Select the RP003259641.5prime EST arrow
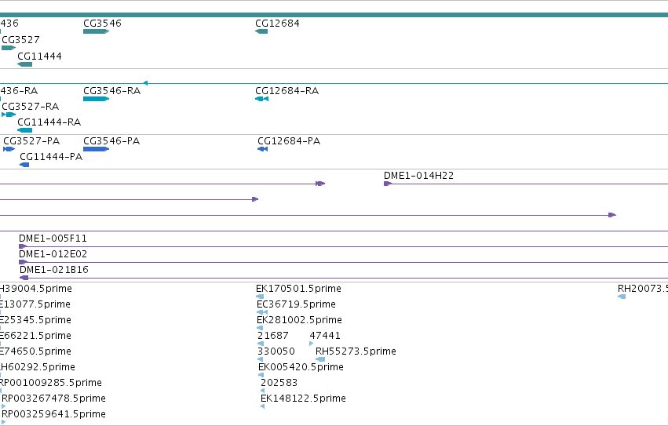 (4, 422)
